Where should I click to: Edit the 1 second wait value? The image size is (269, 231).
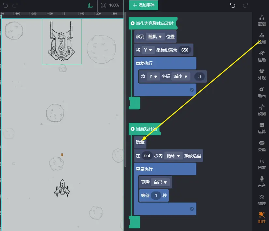point(156,195)
